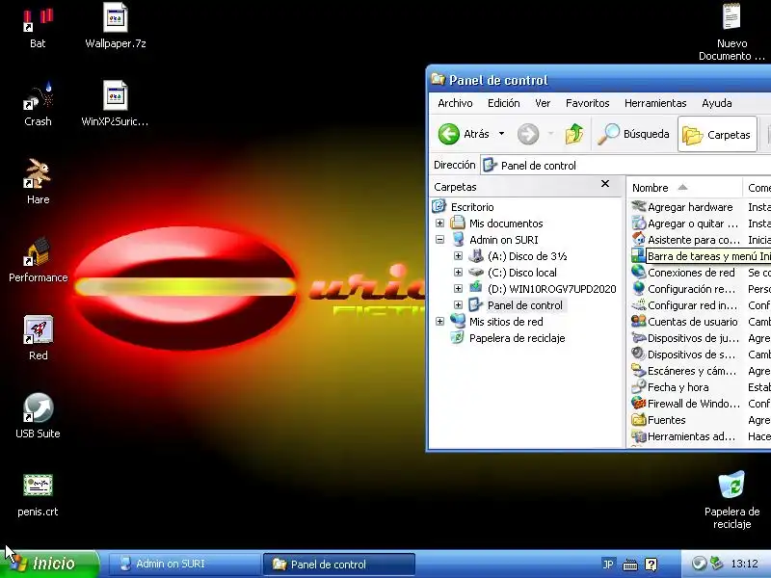Open Fecha y hora item

click(x=670, y=387)
